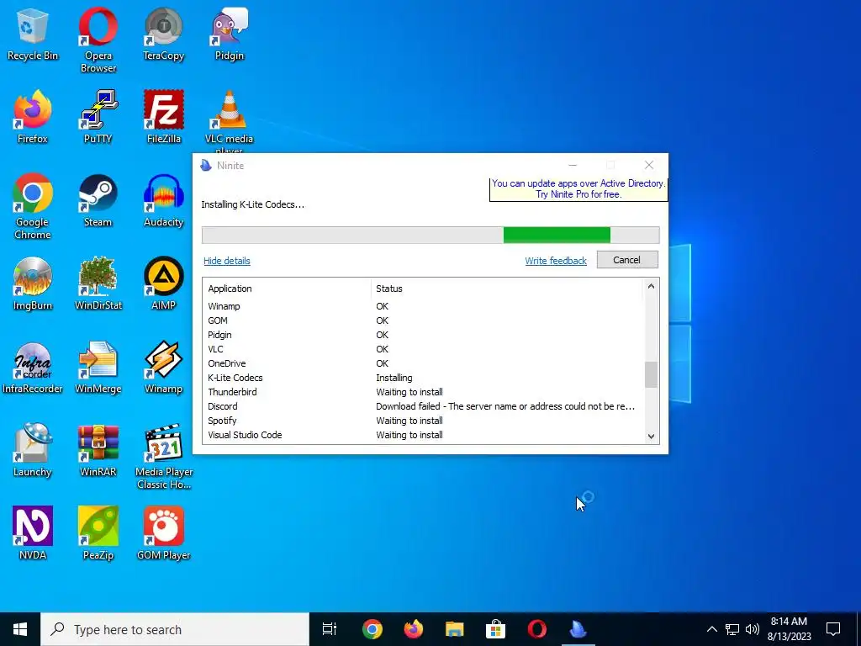
Task: Click the details list scrollbar thumb
Action: 651,374
